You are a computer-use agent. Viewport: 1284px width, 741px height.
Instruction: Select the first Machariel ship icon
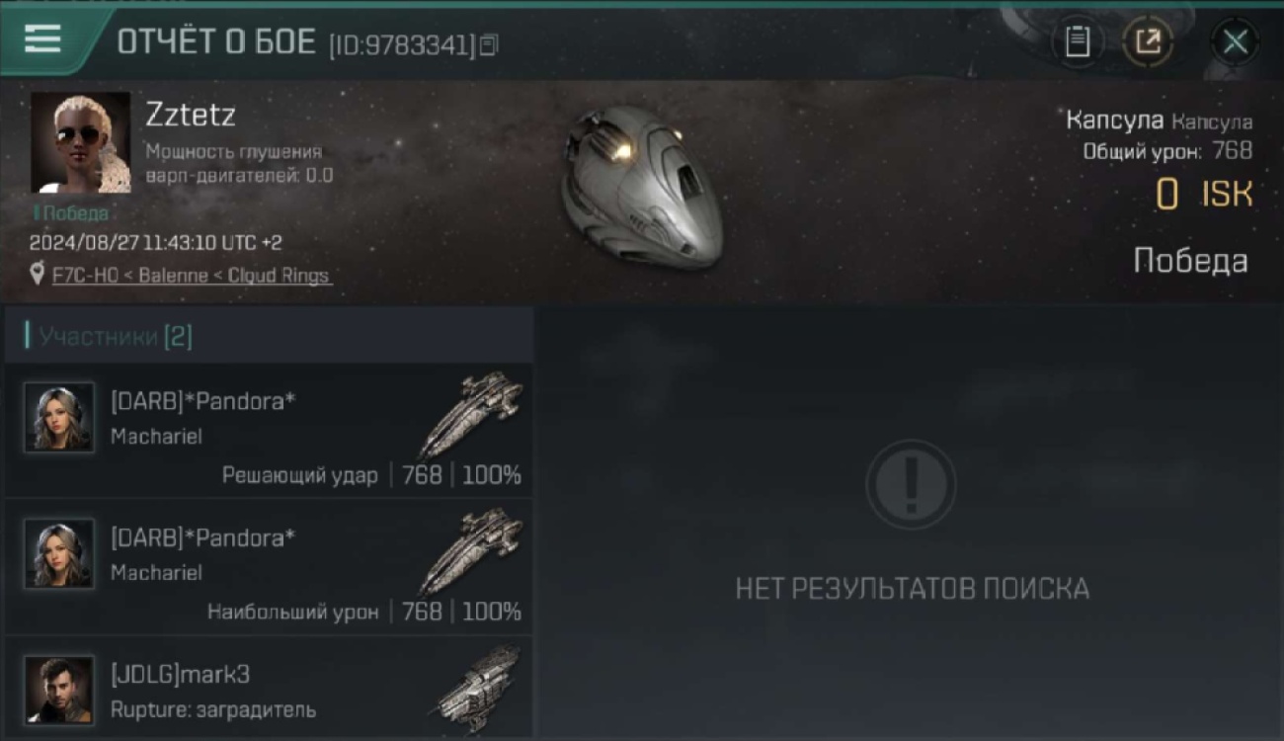pos(471,415)
